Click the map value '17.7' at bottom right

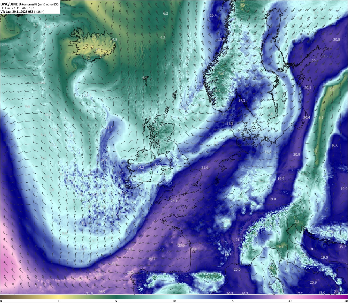pyautogui.click(x=299, y=293)
